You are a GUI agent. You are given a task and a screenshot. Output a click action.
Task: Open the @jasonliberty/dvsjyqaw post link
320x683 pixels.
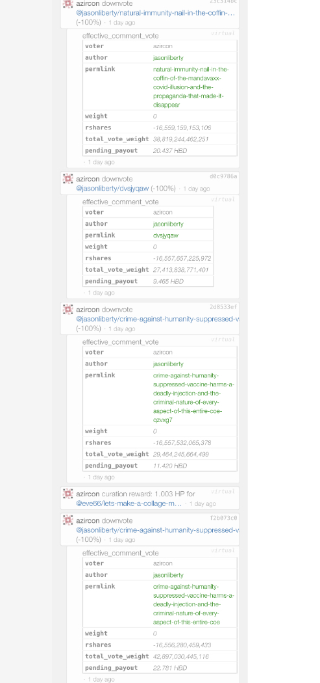(x=112, y=189)
